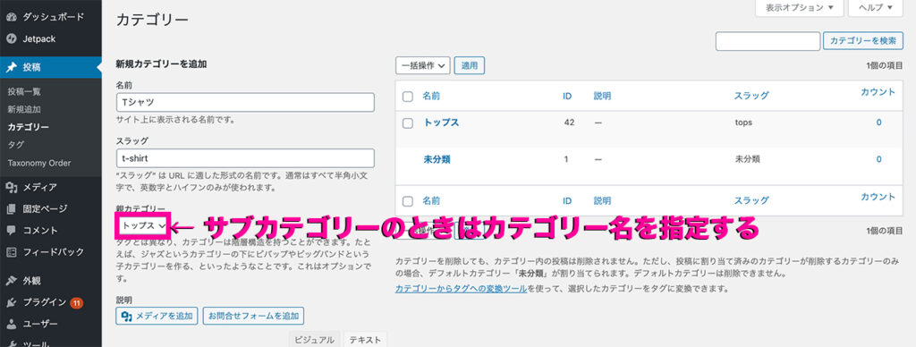Viewport: 916px width, 347px height.
Task: Click the フィードバック feedback icon
Action: tap(11, 252)
